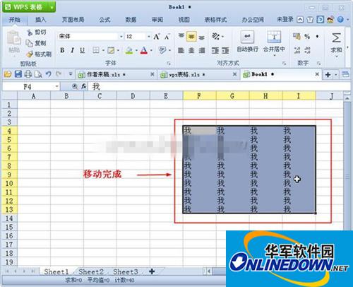Click the fill color bucket icon
The width and height of the screenshot is (353, 287).
[x=129, y=50]
